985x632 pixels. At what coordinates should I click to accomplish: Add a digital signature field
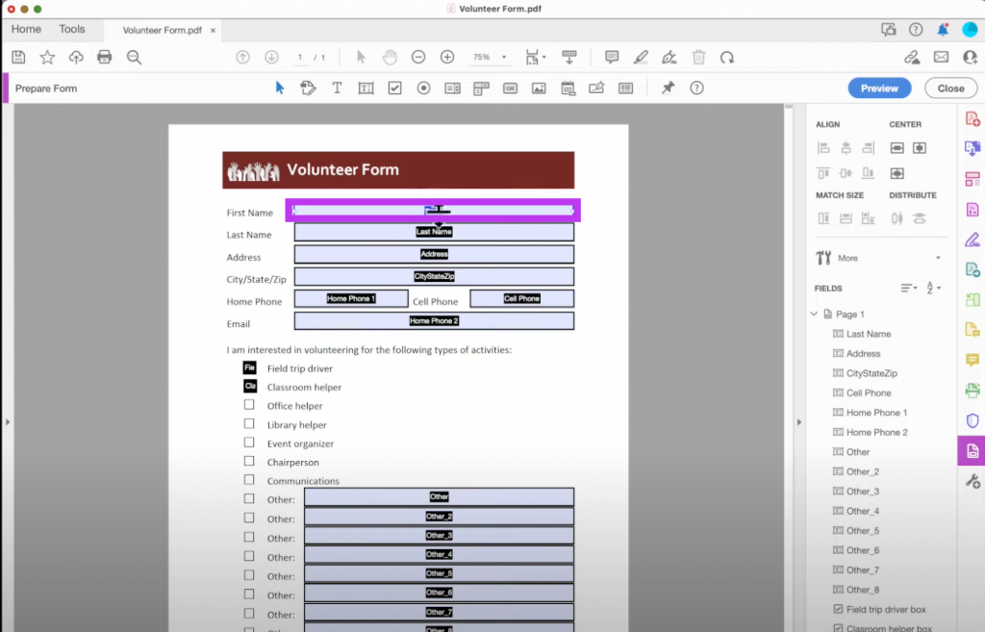point(596,88)
